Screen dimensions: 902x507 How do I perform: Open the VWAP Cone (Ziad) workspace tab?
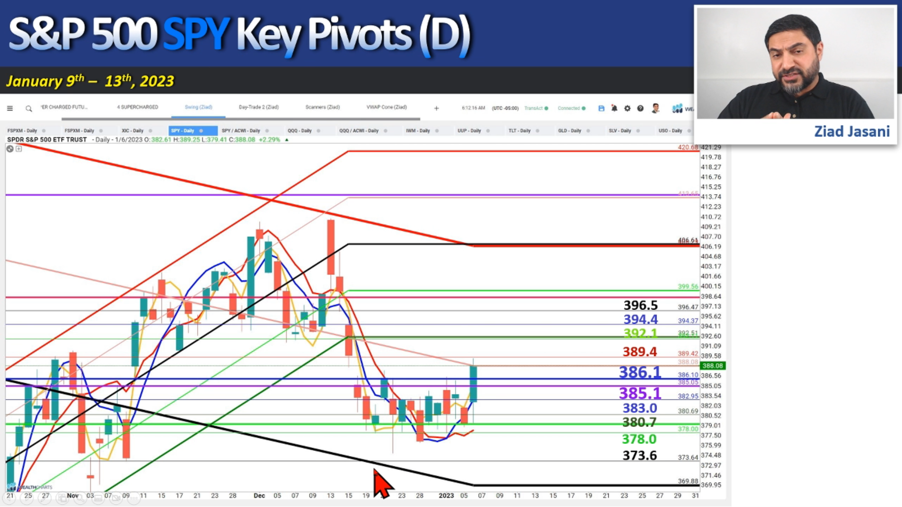click(x=387, y=107)
